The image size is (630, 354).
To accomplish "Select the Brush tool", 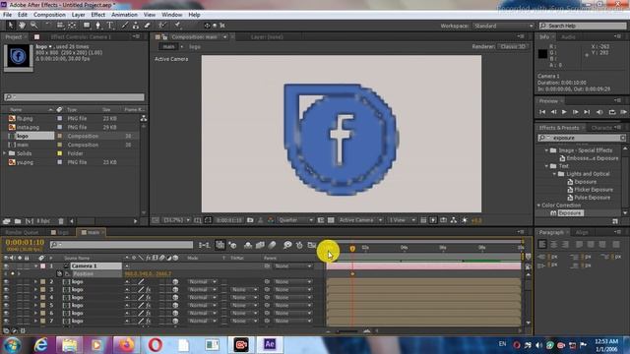I will click(125, 26).
